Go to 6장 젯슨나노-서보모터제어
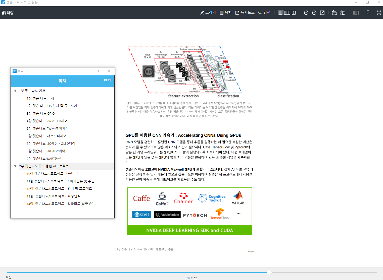This screenshot has width=383, height=280. point(46,136)
